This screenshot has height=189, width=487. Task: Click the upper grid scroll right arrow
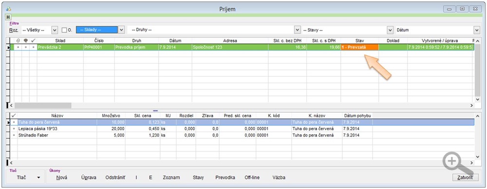pyautogui.click(x=471, y=105)
